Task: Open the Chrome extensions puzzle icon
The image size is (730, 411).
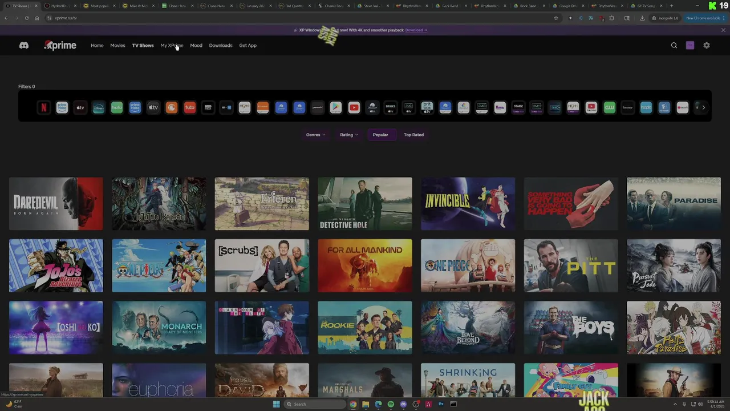Action: click(x=612, y=18)
